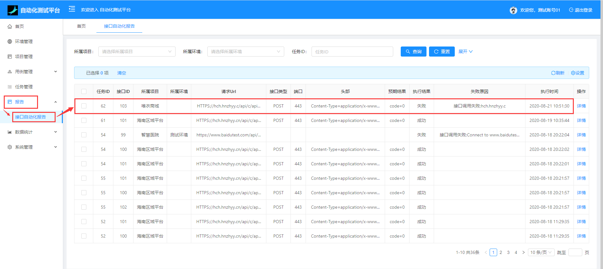Check task 52 row with 接口ID 101
603x269 pixels.
click(x=84, y=222)
